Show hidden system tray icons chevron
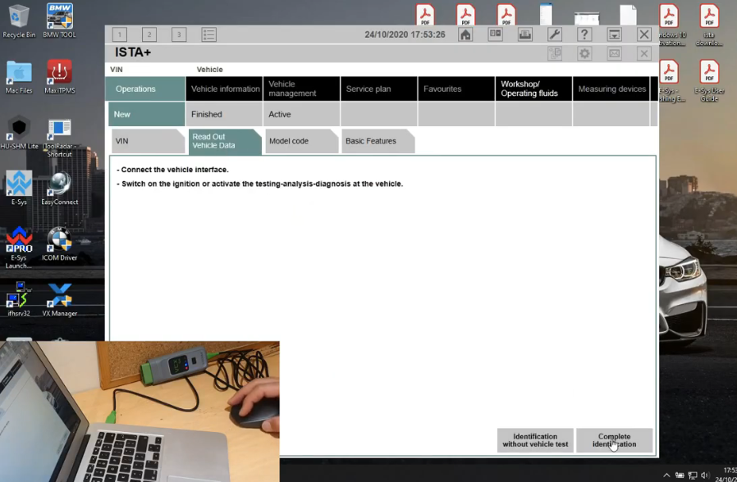 tap(666, 475)
